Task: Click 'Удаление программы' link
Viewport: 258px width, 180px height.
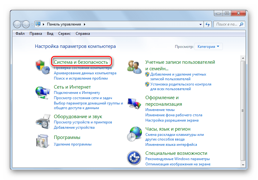Action: pos(73,144)
